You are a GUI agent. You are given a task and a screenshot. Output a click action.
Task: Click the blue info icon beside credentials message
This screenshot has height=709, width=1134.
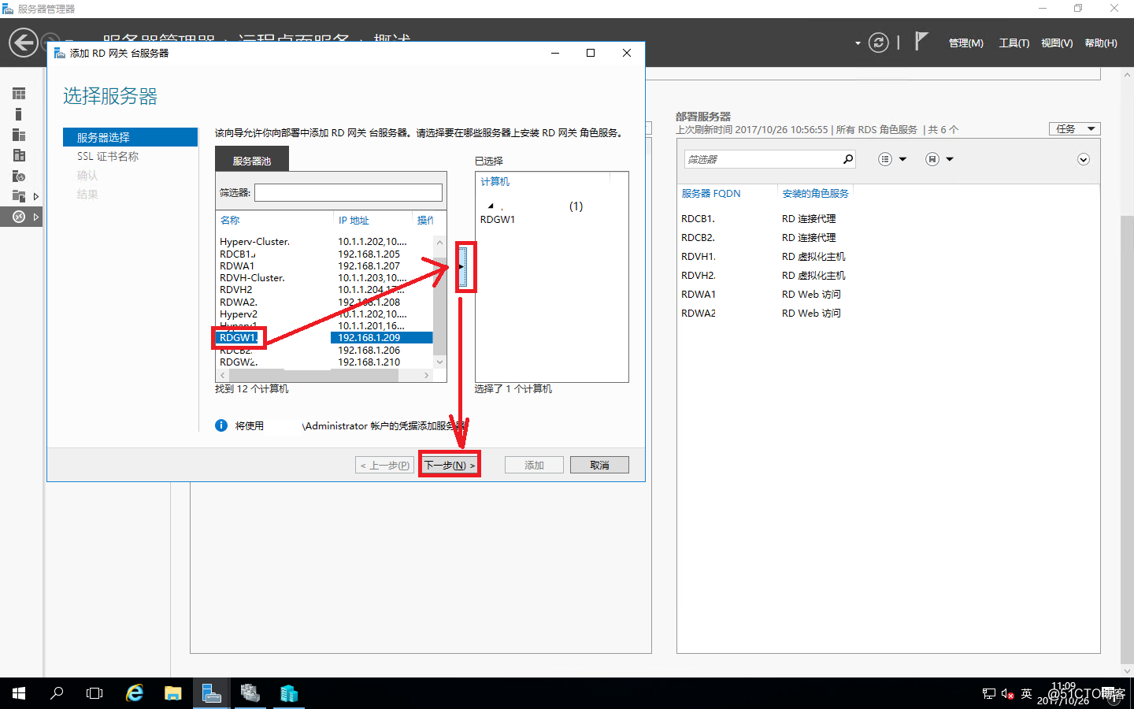pos(221,425)
